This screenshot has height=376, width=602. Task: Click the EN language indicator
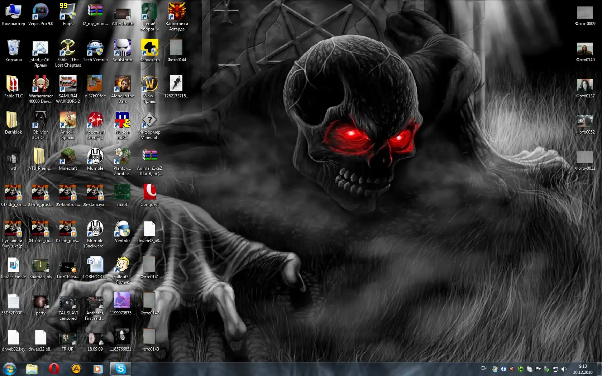[484, 368]
